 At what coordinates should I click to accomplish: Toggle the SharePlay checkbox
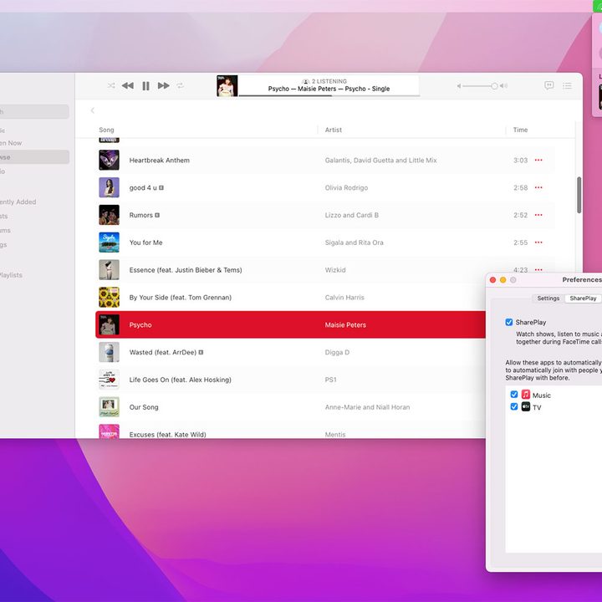[509, 322]
